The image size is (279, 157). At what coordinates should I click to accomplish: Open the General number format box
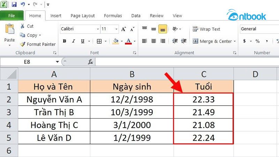pyautogui.click(x=259, y=29)
